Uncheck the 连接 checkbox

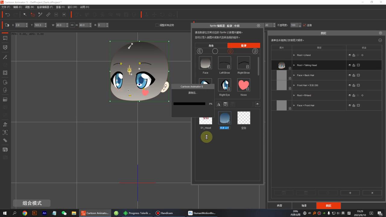[x=304, y=25]
